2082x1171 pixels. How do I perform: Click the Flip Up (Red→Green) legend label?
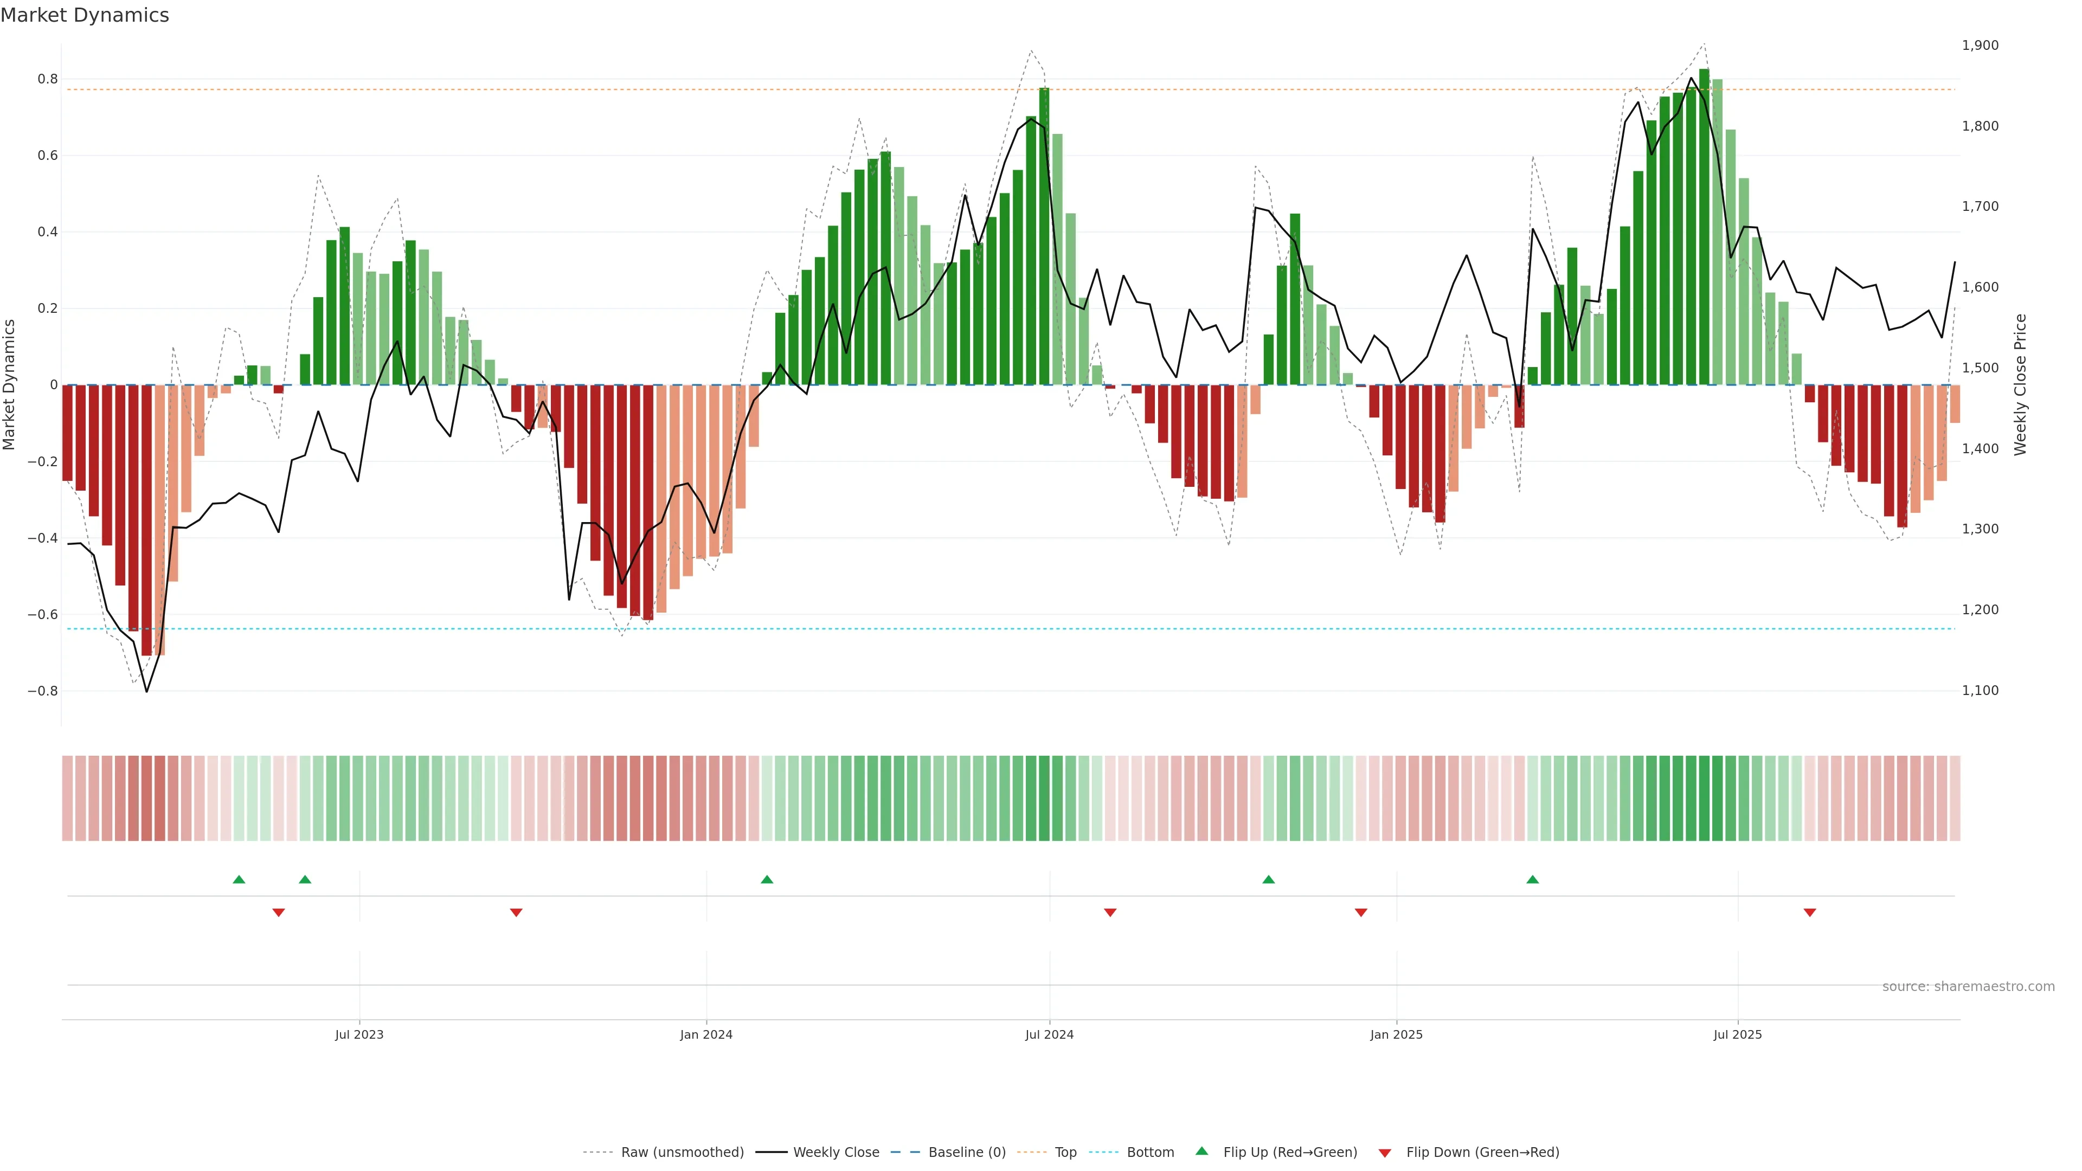click(1290, 1153)
